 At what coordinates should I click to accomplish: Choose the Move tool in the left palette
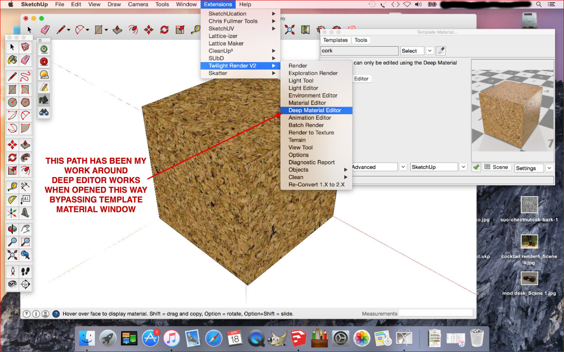tap(12, 144)
